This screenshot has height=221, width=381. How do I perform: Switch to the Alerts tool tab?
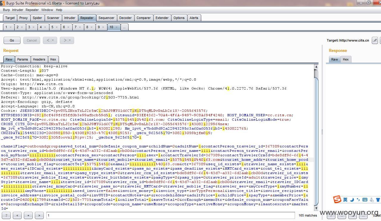pyautogui.click(x=194, y=18)
